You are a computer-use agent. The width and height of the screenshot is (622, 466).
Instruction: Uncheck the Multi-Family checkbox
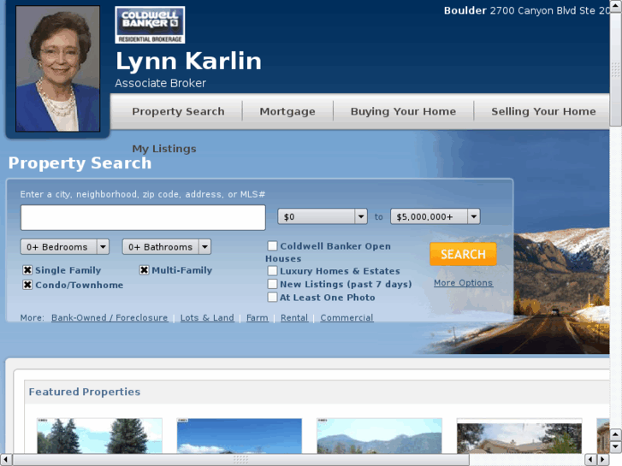point(144,270)
